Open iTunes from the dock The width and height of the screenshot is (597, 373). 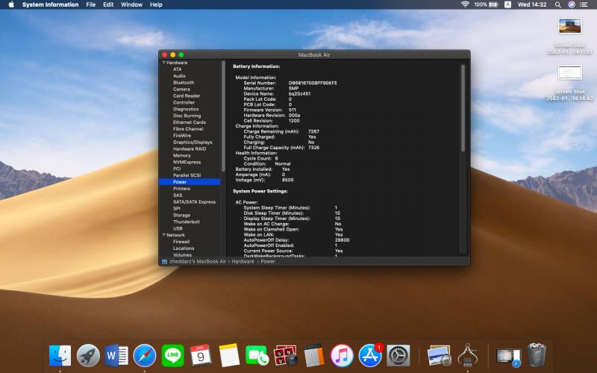click(342, 356)
